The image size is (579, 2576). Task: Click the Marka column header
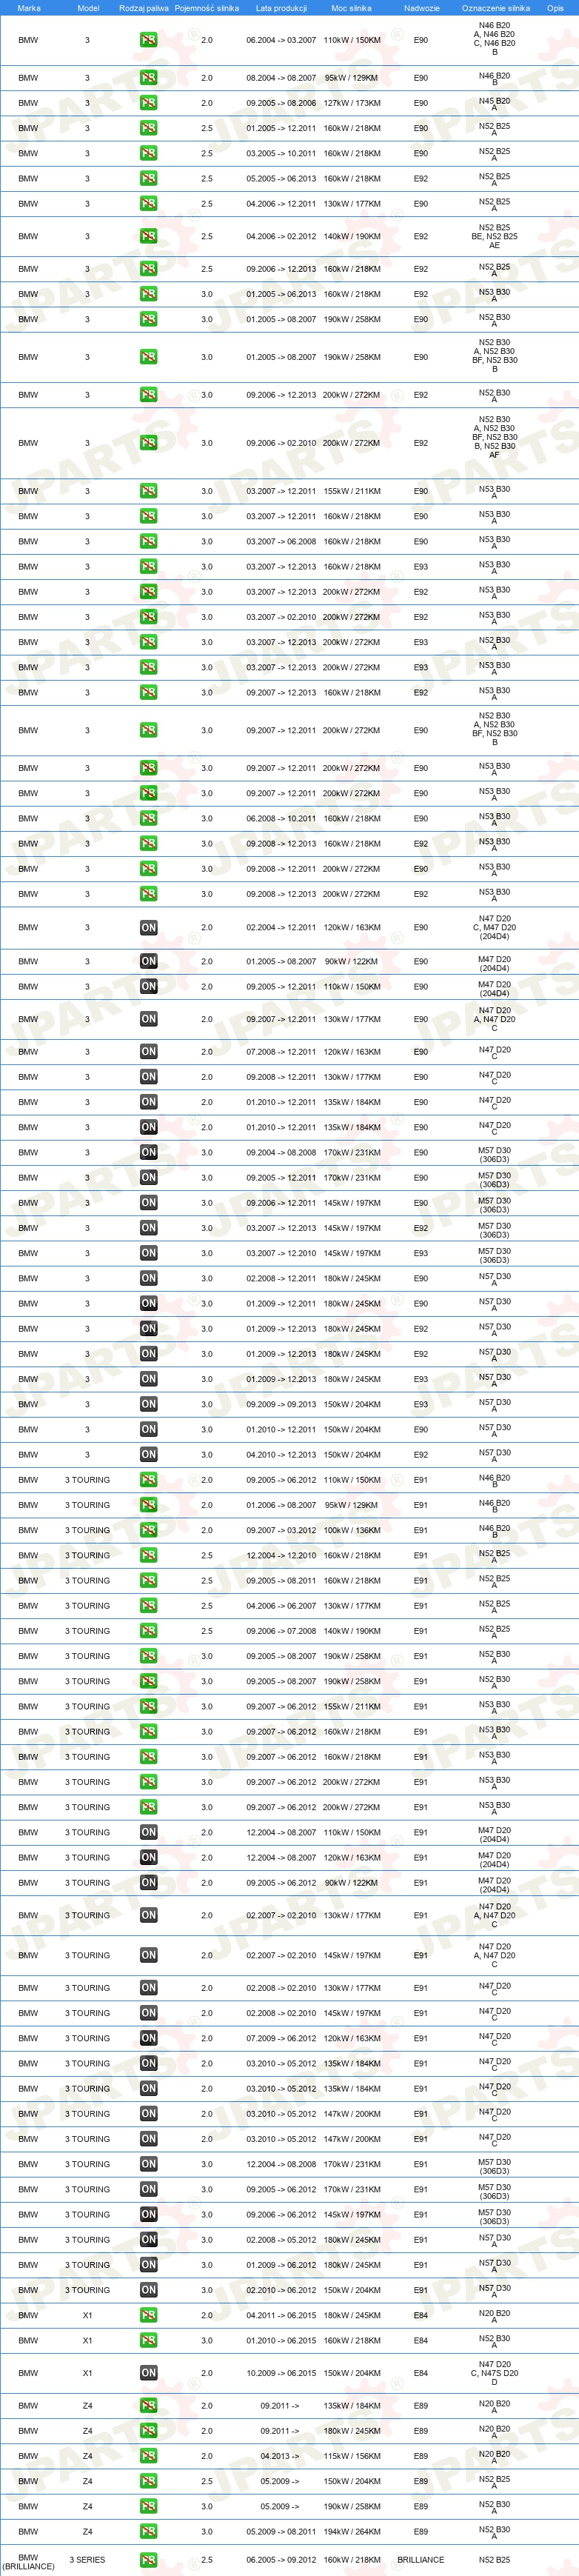click(29, 8)
